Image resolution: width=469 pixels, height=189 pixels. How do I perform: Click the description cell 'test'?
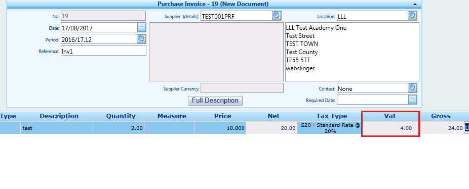[x=57, y=128]
